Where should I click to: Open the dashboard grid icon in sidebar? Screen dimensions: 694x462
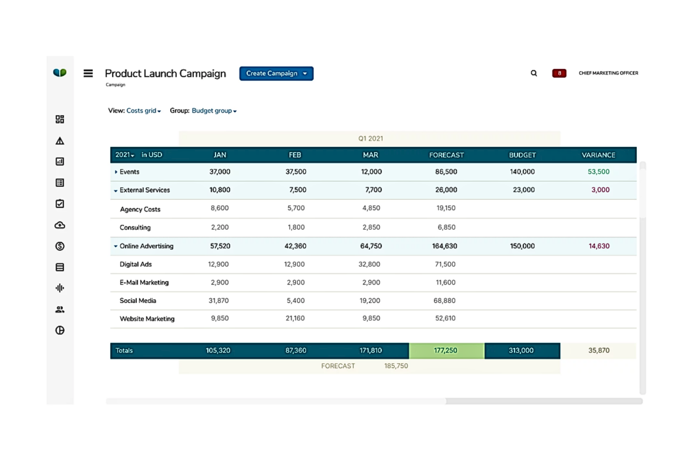[60, 119]
